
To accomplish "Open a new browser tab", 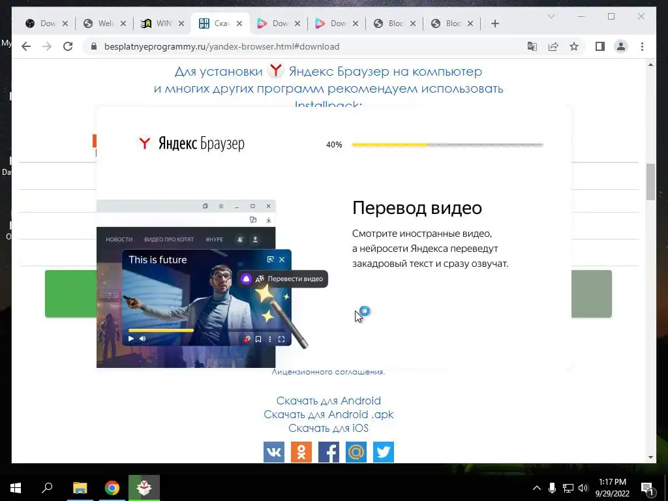I will [x=495, y=23].
